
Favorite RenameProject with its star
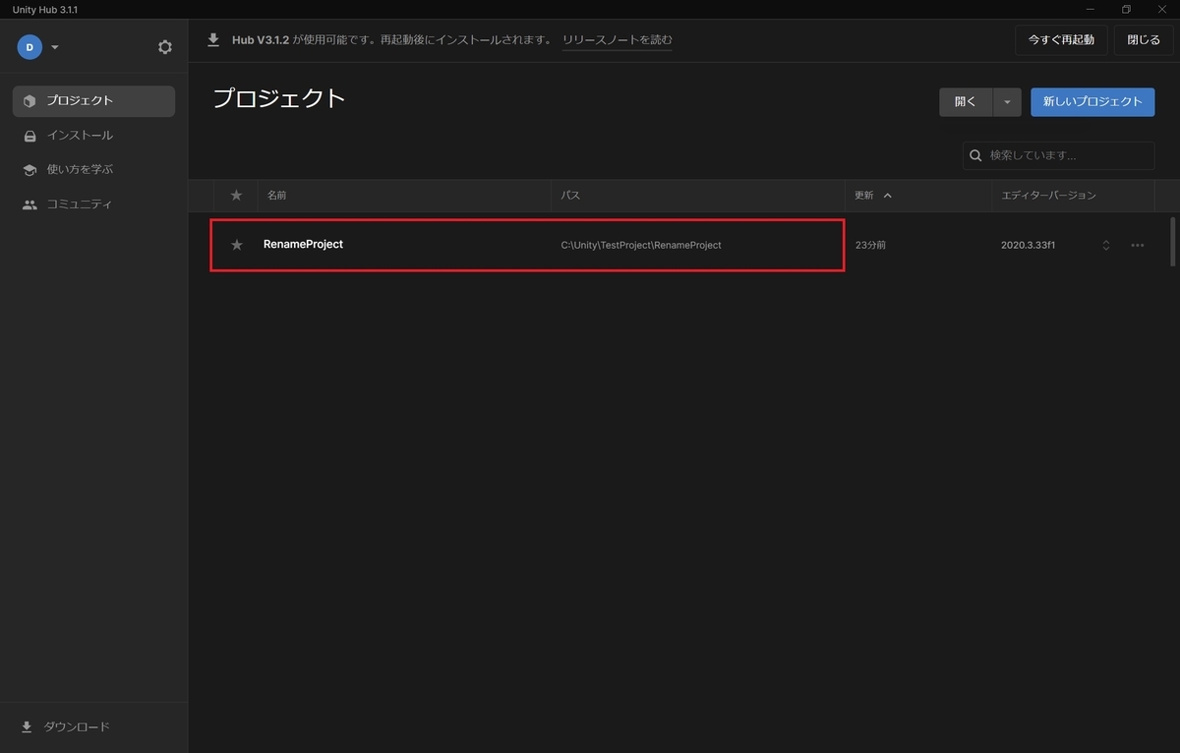[x=236, y=245]
